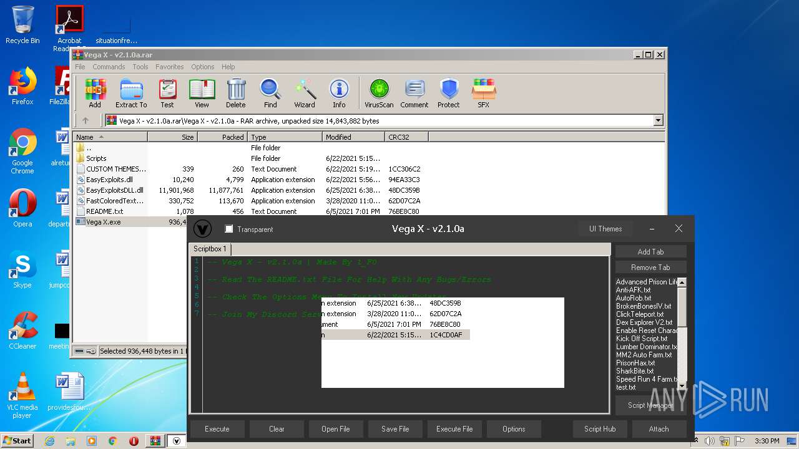Viewport: 799px width, 449px height.
Task: Open UI Themes button
Action: [605, 229]
